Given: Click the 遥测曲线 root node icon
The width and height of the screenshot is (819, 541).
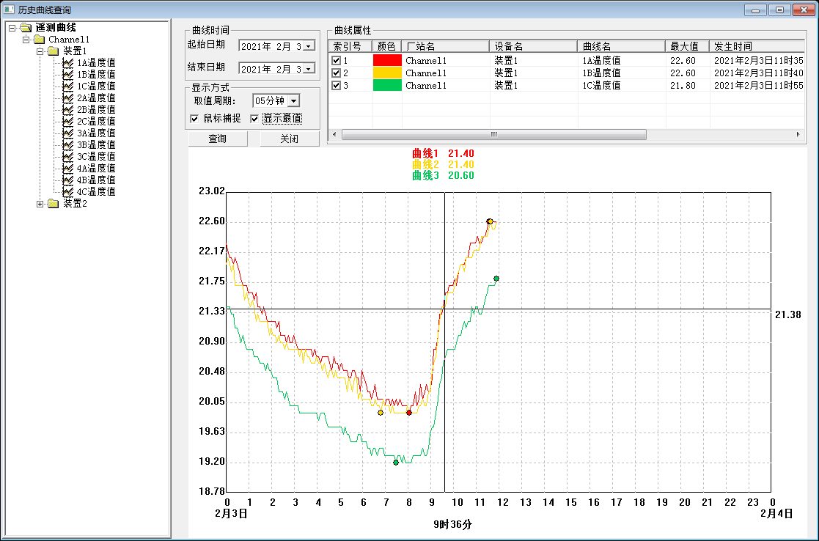Looking at the screenshot, I should pos(26,27).
